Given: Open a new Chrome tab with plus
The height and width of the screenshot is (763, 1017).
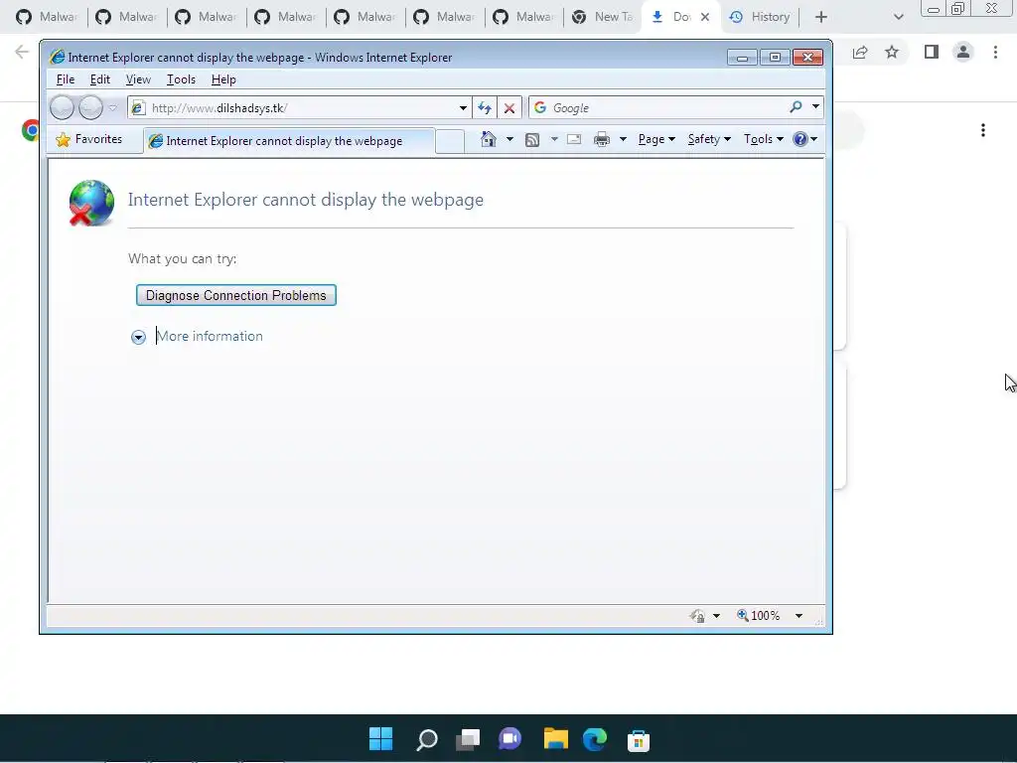Looking at the screenshot, I should click(821, 17).
